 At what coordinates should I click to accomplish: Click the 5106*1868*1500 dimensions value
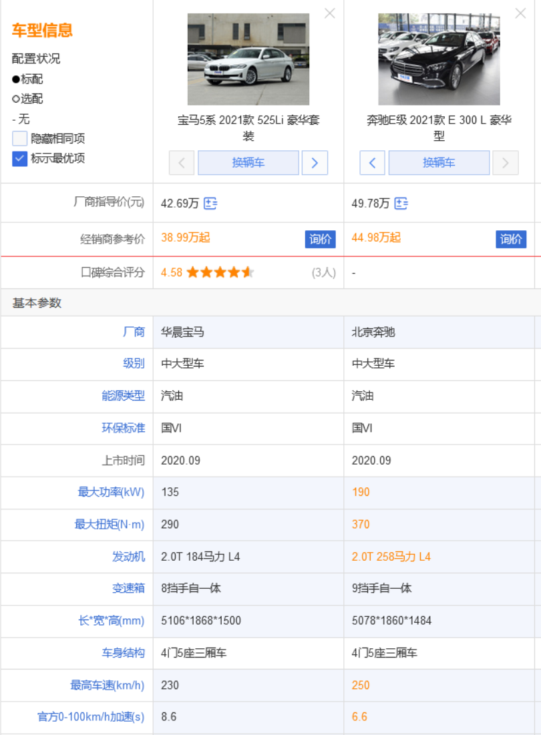point(200,621)
